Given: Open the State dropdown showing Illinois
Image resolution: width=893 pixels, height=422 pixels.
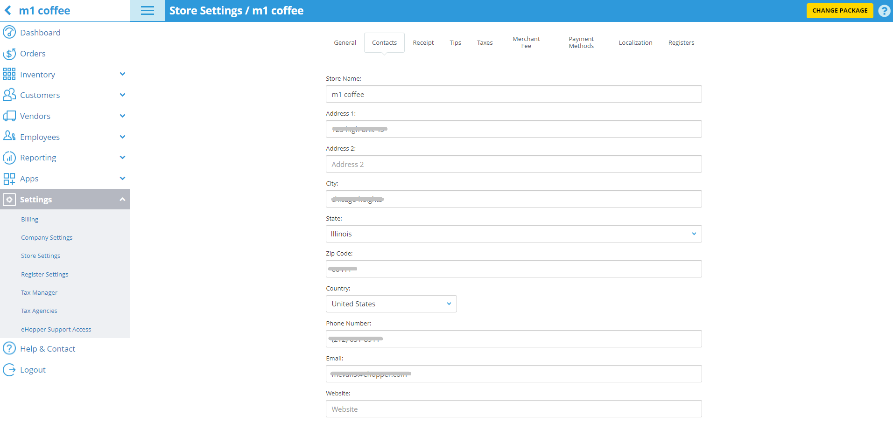Looking at the screenshot, I should (513, 234).
